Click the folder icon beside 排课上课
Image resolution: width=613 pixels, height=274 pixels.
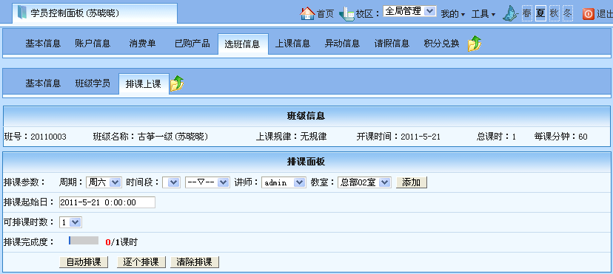click(x=177, y=83)
